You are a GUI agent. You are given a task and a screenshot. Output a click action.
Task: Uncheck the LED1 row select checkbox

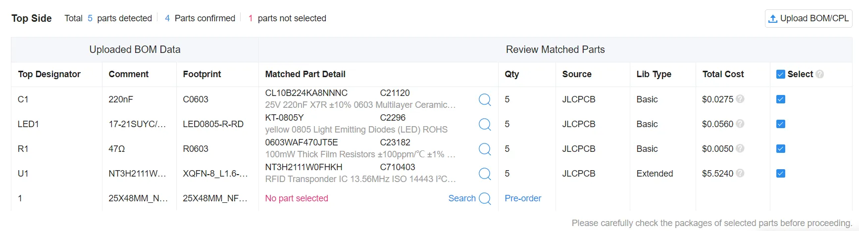781,124
